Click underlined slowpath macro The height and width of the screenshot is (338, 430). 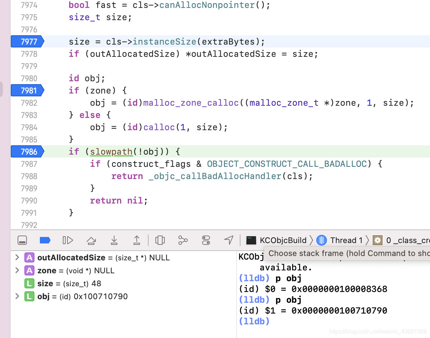coord(111,152)
